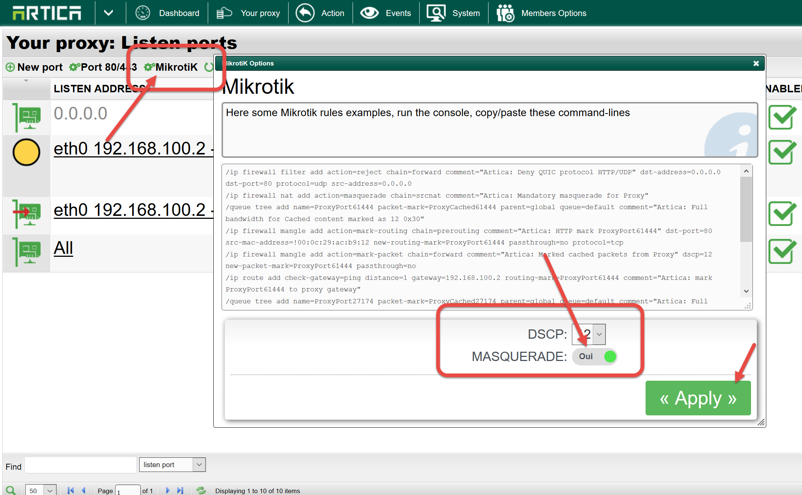Image resolution: width=802 pixels, height=495 pixels.
Task: Click the Page number field
Action: (128, 491)
